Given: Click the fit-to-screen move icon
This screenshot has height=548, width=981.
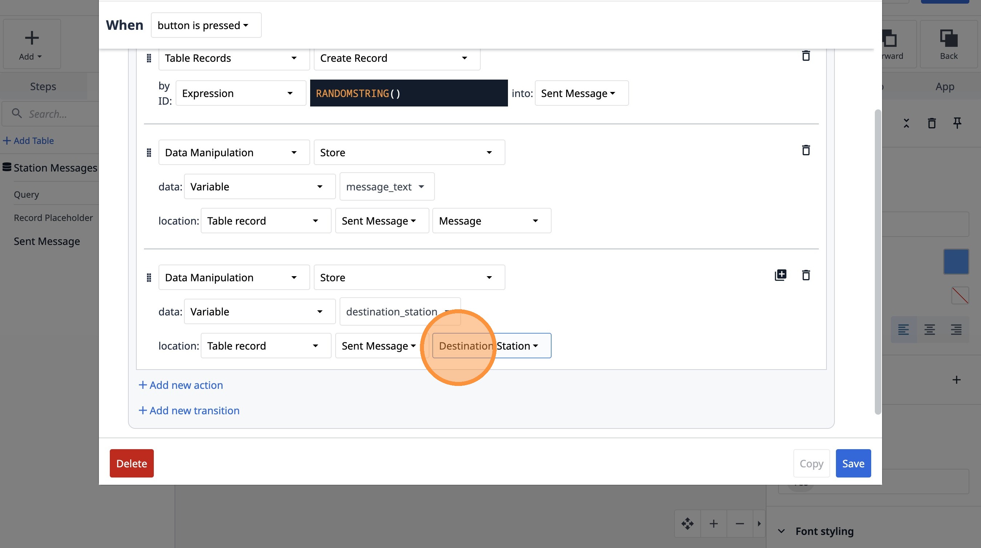Looking at the screenshot, I should point(687,524).
